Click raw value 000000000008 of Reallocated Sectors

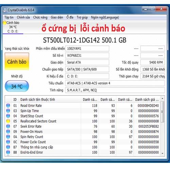tap(148, 121)
